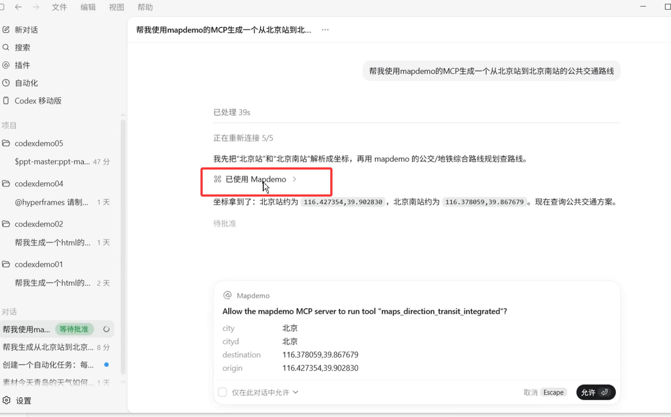671x417 pixels.
Task: Select project codexdemo01
Action: [x=39, y=264]
